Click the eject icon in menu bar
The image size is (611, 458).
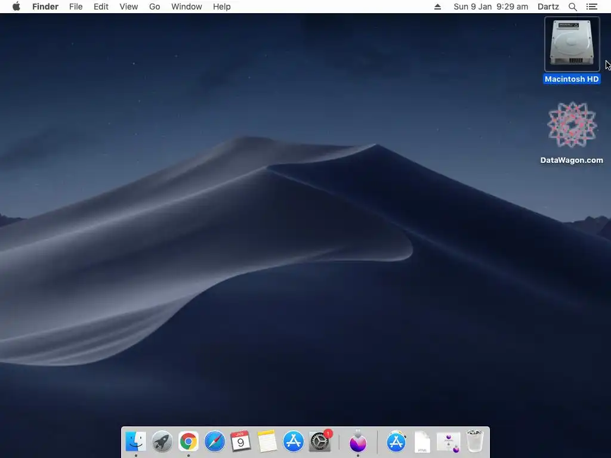(x=437, y=7)
